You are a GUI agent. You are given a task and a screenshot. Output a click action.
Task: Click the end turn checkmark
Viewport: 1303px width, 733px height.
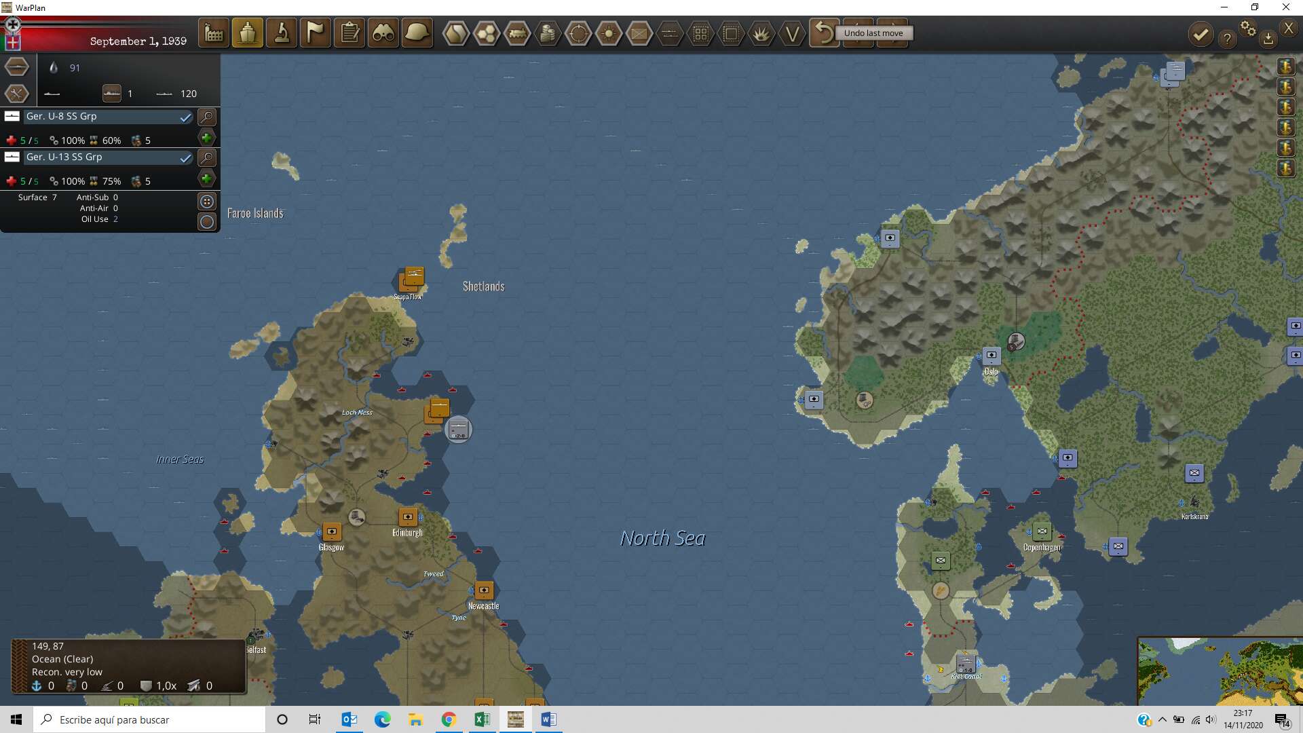(x=1201, y=34)
